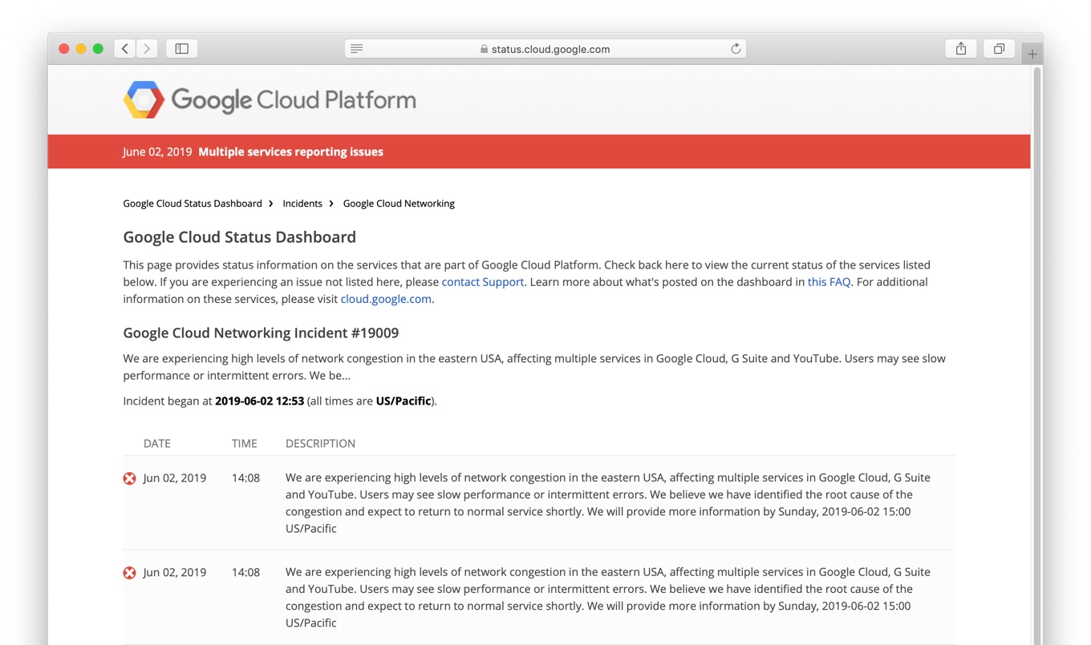Click red error icon on first incident row
This screenshot has width=1091, height=645.
coord(129,478)
